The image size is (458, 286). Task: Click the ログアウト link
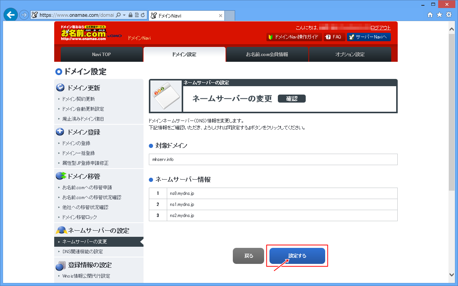pos(382,27)
